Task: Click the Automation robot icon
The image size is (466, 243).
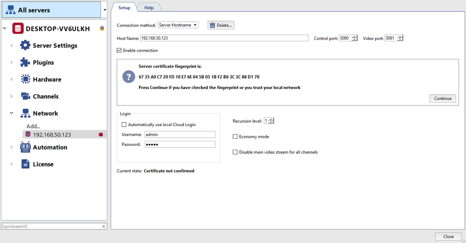Action: [25, 147]
